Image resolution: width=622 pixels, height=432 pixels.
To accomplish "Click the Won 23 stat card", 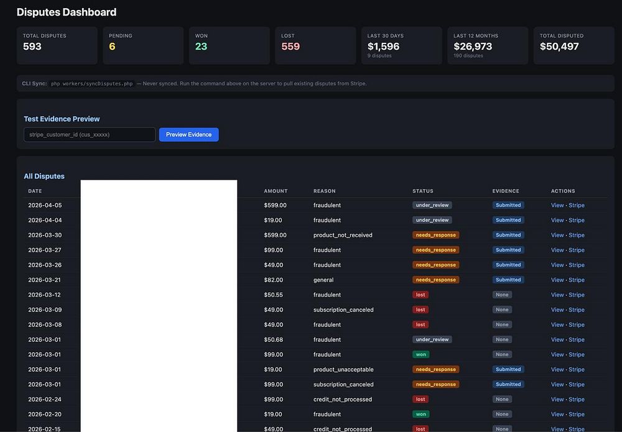I will tap(230, 45).
